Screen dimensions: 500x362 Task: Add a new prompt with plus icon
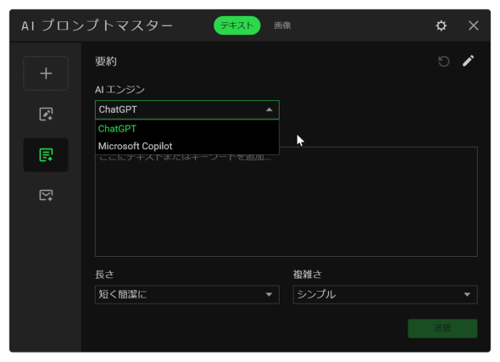pos(46,74)
